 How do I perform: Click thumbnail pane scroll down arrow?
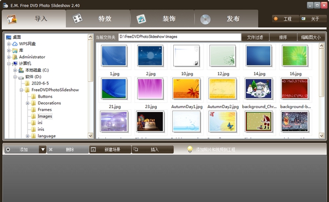point(322,136)
